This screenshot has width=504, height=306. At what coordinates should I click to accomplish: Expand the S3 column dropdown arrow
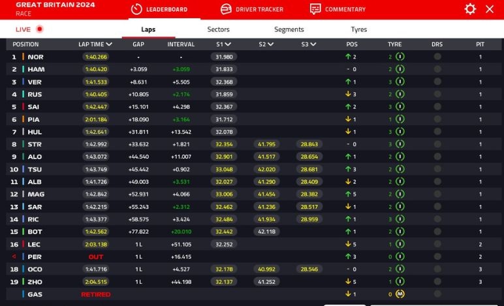pos(313,44)
